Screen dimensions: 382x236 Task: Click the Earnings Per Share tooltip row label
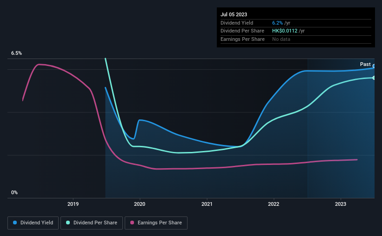pos(242,39)
